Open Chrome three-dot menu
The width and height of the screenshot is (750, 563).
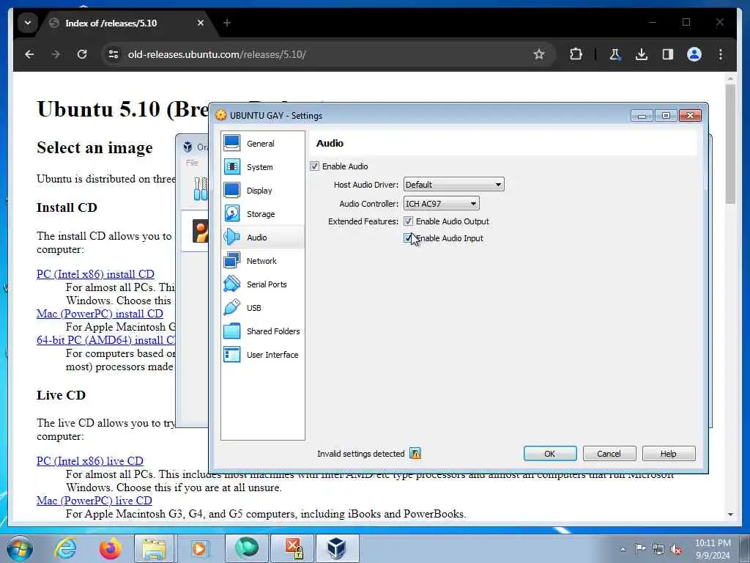tap(721, 54)
